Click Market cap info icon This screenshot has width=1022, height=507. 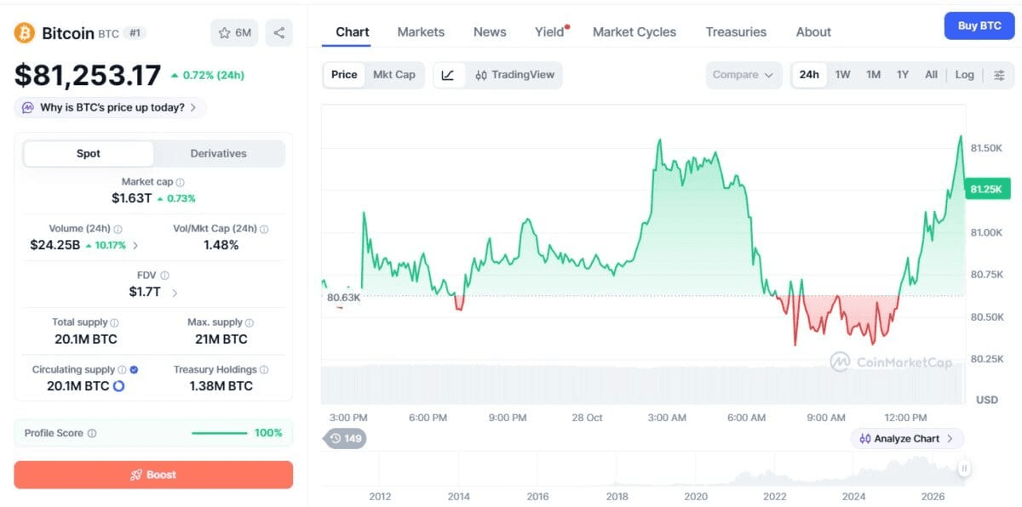180,182
